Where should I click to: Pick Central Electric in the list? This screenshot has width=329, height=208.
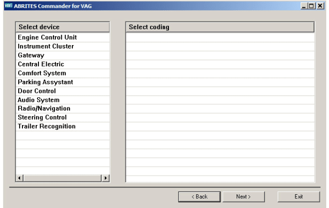(41, 64)
